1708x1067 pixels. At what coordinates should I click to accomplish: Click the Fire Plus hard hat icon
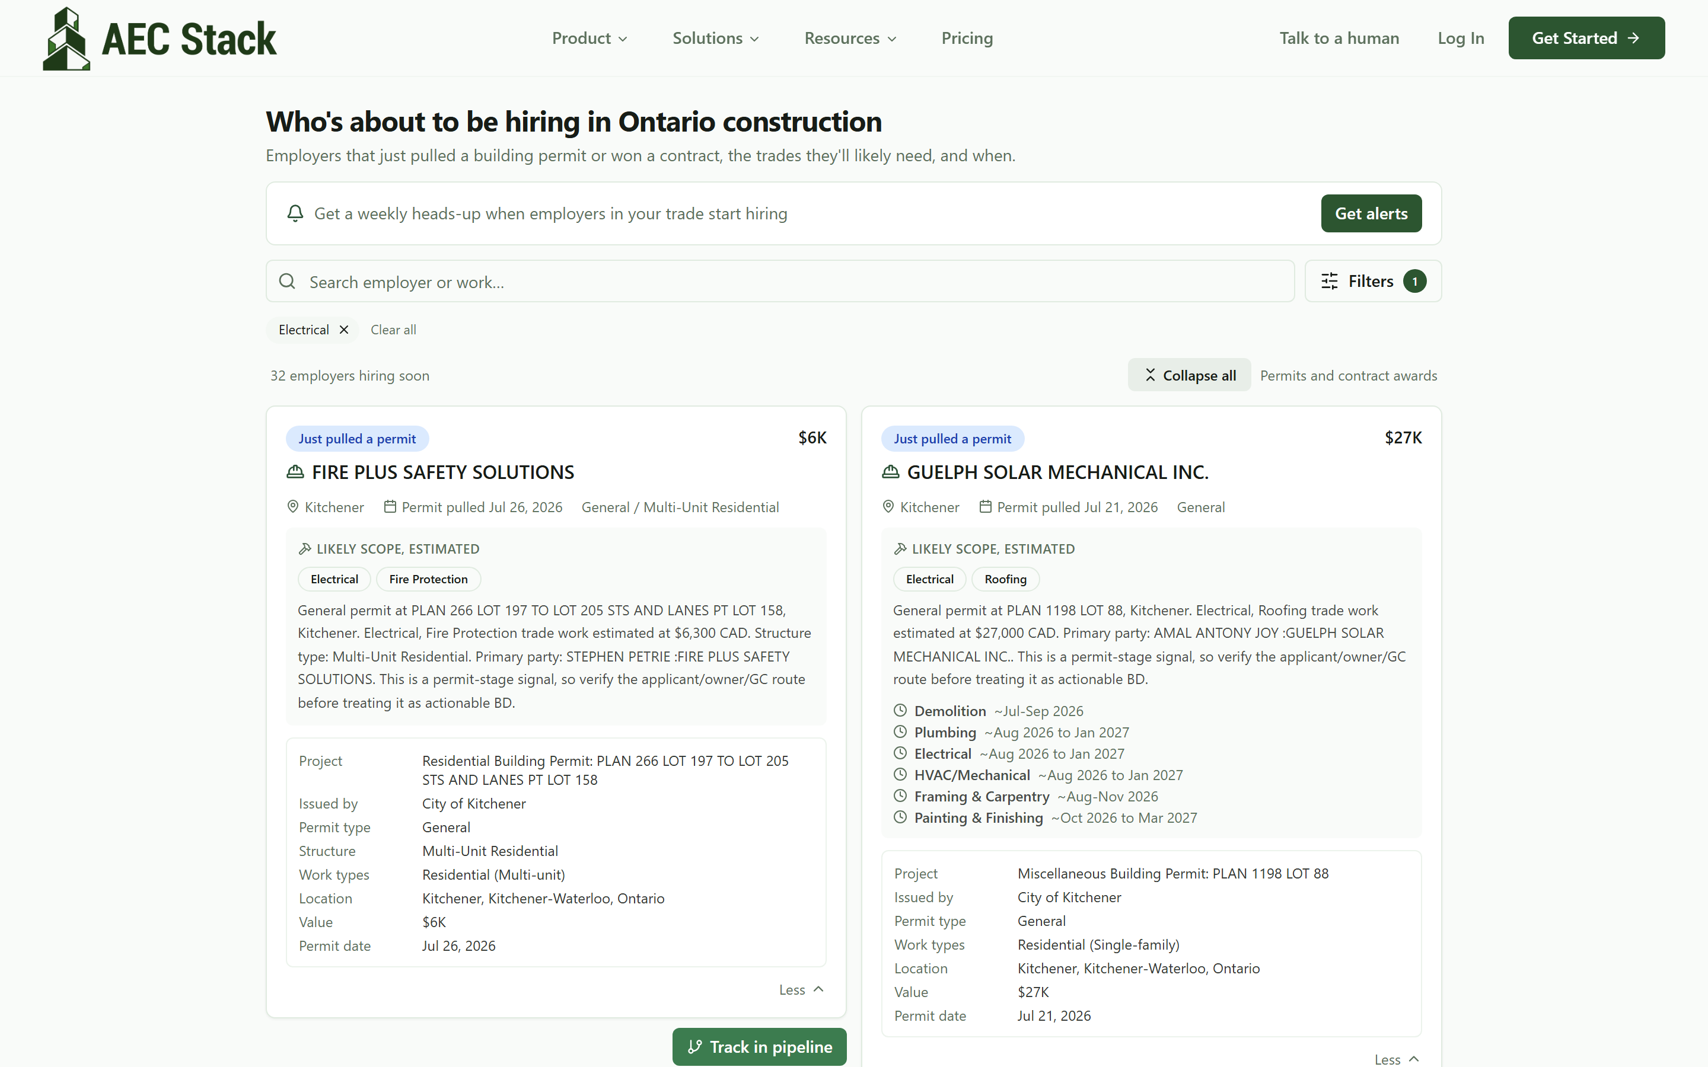[295, 472]
